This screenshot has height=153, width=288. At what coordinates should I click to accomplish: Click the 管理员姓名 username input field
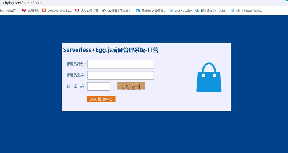click(120, 64)
